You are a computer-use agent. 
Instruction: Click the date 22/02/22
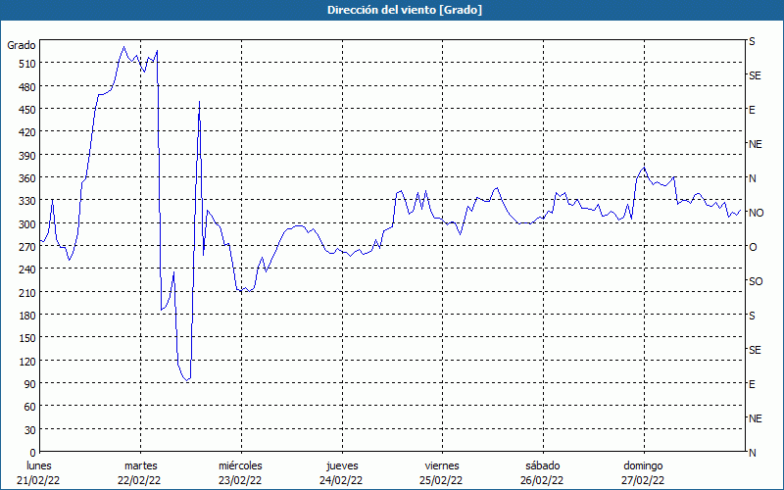pyautogui.click(x=139, y=480)
